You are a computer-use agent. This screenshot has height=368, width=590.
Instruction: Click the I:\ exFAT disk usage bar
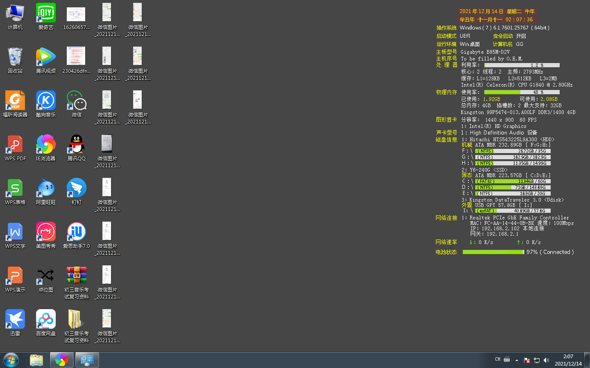pos(513,211)
